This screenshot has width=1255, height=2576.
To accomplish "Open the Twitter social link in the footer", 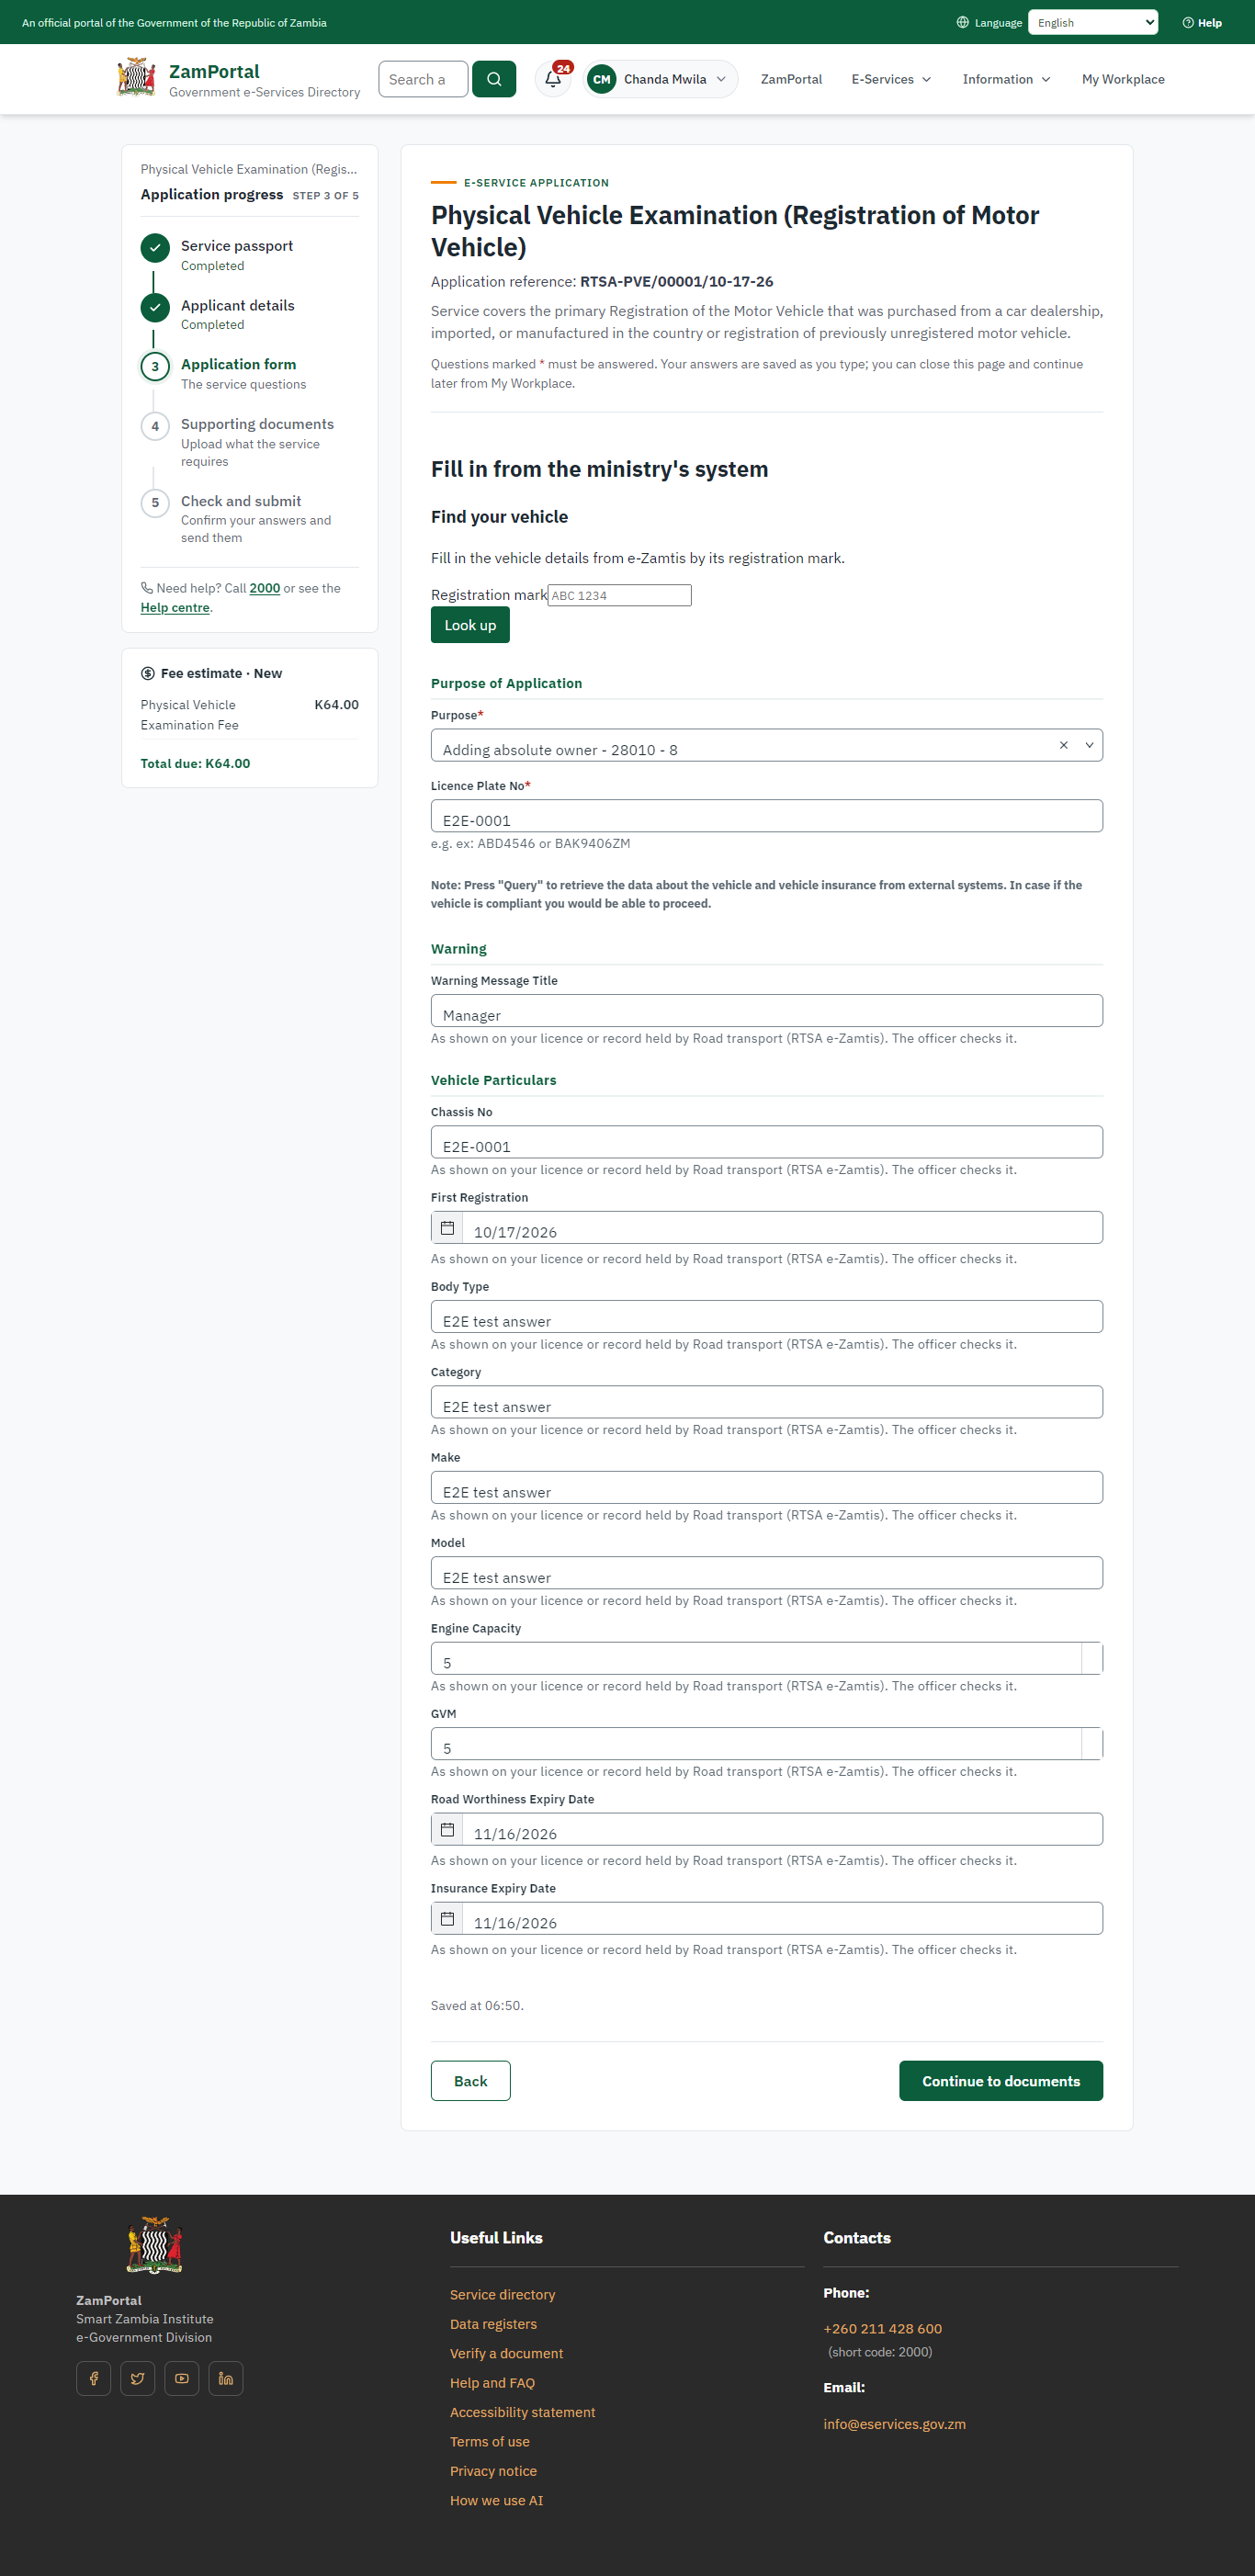I will pyautogui.click(x=138, y=2378).
